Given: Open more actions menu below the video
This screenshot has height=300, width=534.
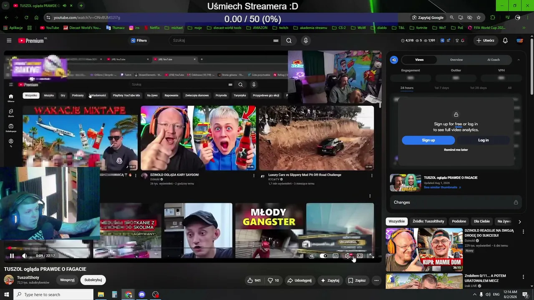Looking at the screenshot, I should tap(376, 280).
